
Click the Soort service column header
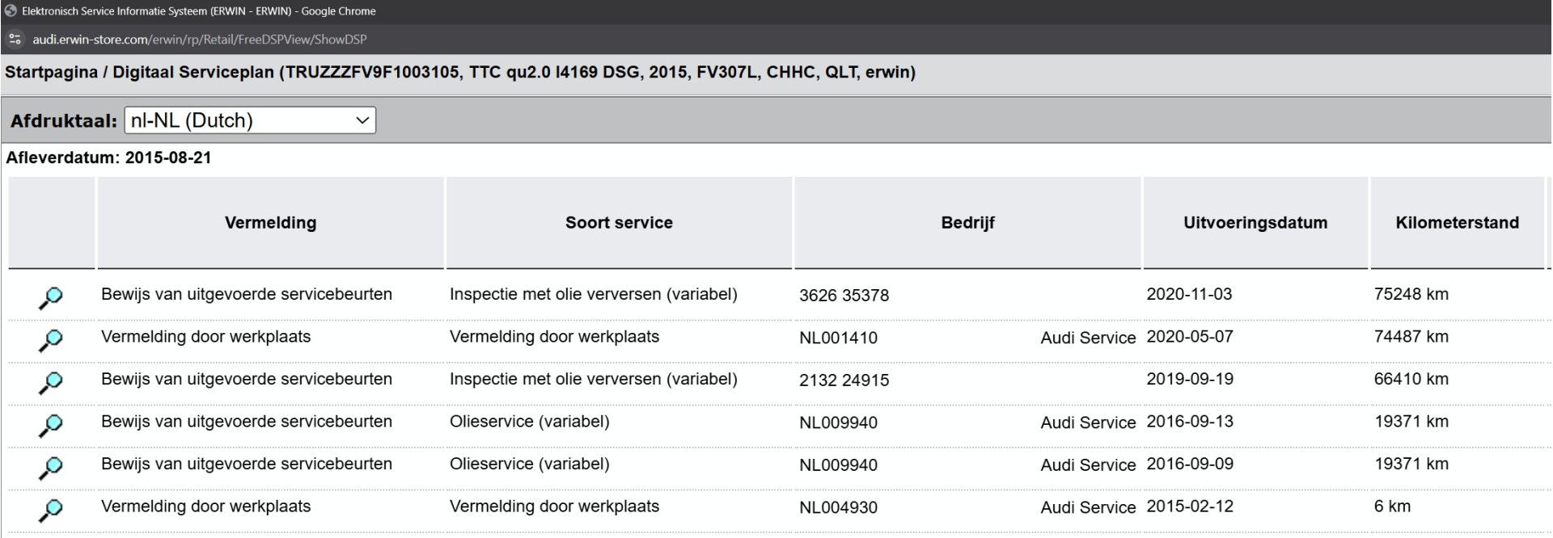[619, 223]
